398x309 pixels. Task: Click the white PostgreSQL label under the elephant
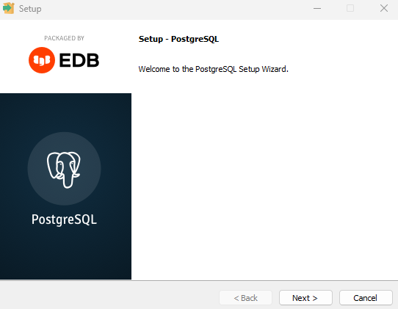coord(64,219)
